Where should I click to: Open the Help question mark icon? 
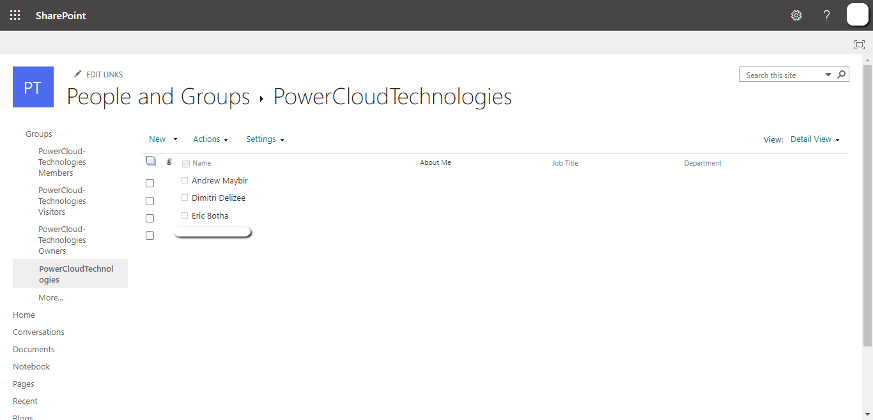click(x=827, y=15)
